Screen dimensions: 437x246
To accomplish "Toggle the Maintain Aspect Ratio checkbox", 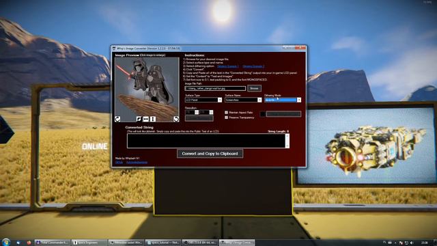I will [226, 112].
